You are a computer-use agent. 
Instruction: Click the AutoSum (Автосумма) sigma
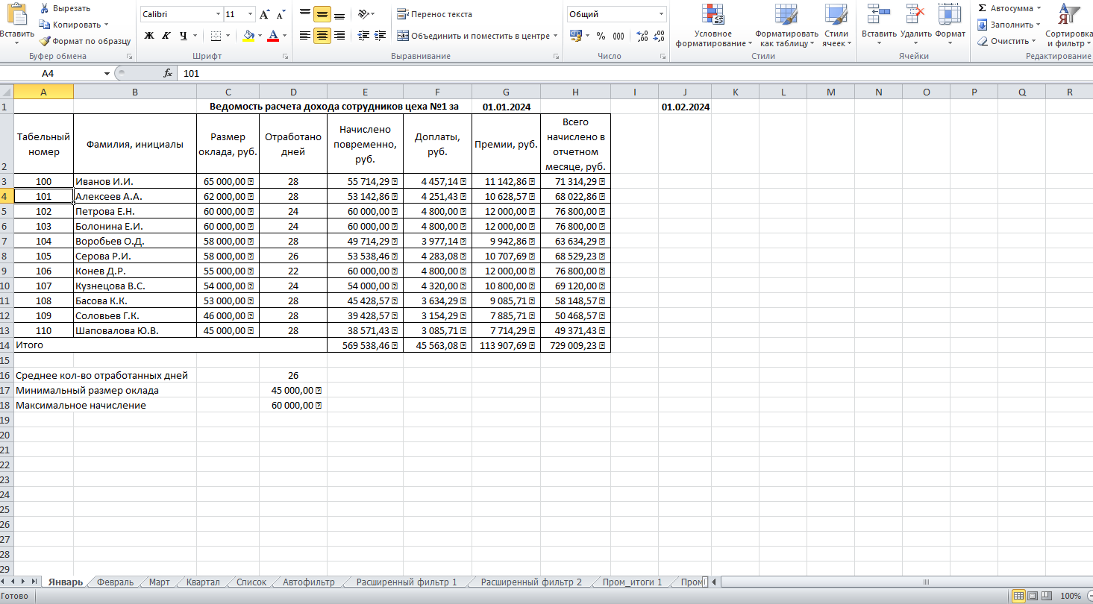[982, 8]
